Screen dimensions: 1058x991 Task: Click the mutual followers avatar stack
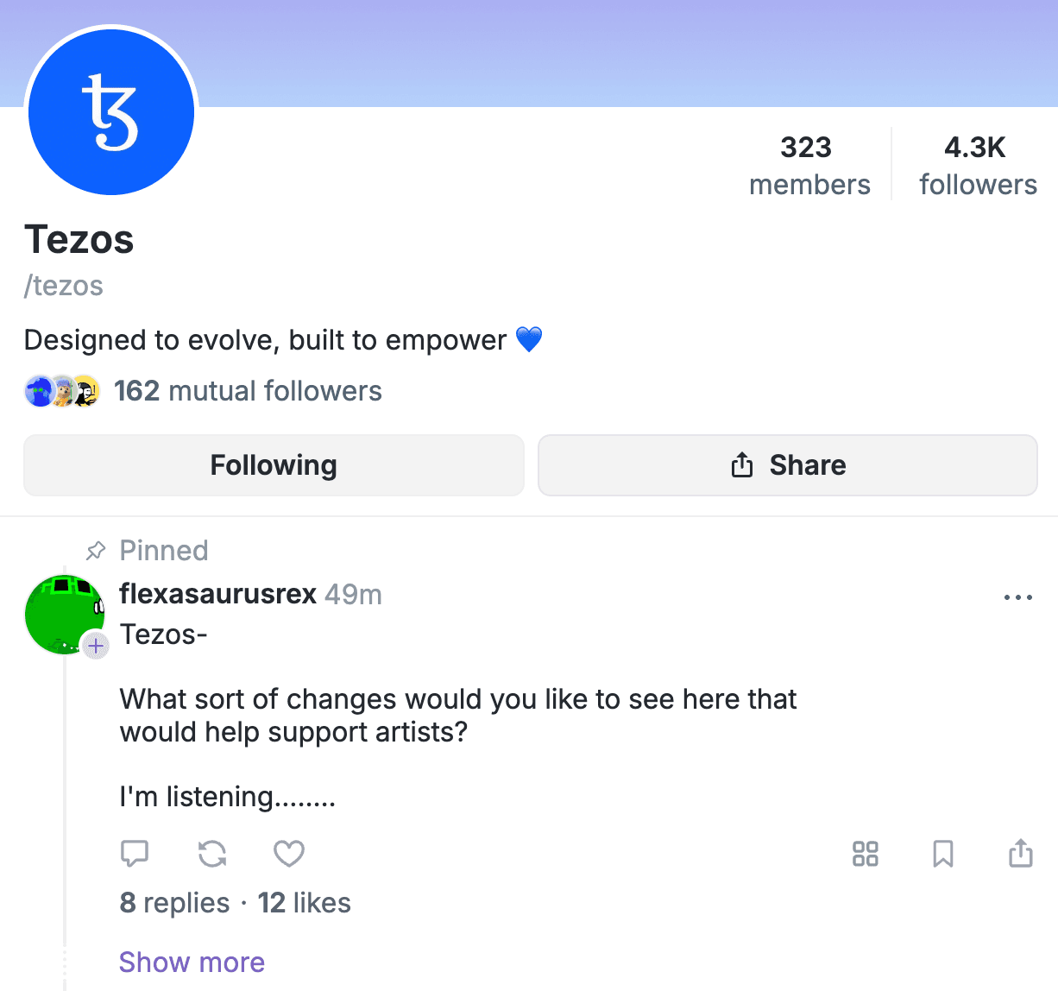click(62, 391)
